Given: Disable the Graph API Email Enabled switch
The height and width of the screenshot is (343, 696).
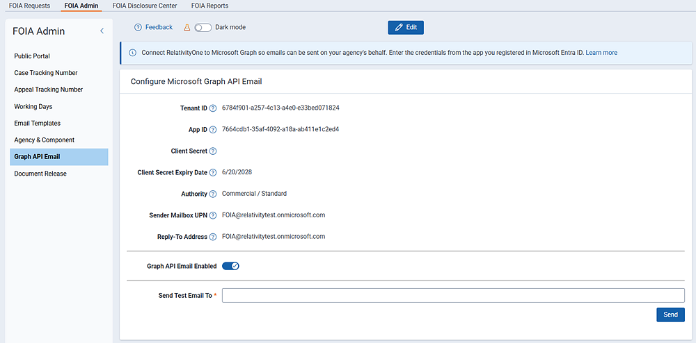Looking at the screenshot, I should tap(231, 266).
